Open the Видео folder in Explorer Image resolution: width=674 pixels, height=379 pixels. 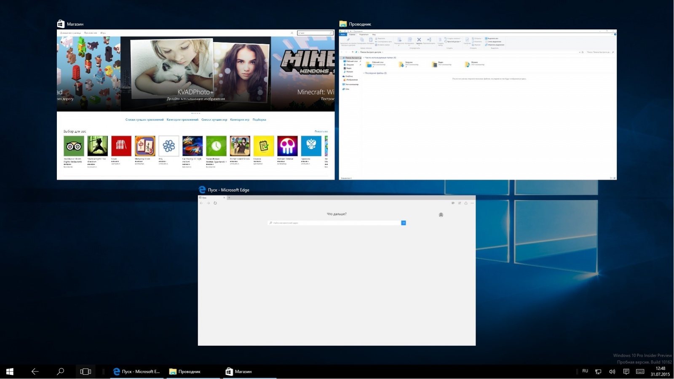[x=441, y=64]
